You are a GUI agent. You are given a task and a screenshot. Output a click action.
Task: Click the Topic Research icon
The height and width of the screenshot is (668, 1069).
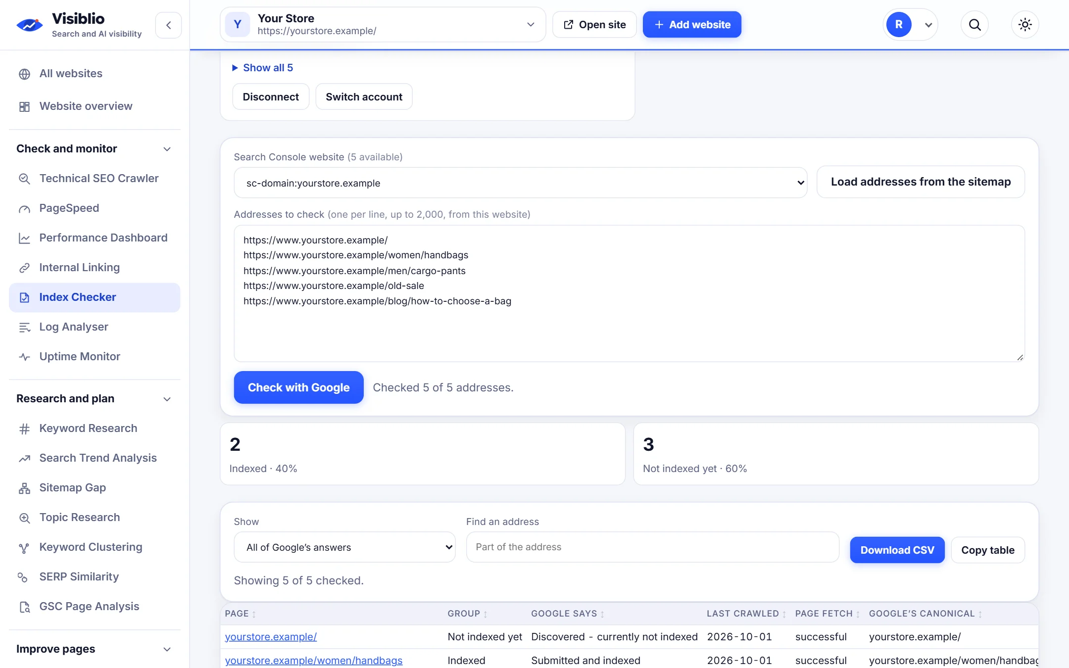(24, 518)
